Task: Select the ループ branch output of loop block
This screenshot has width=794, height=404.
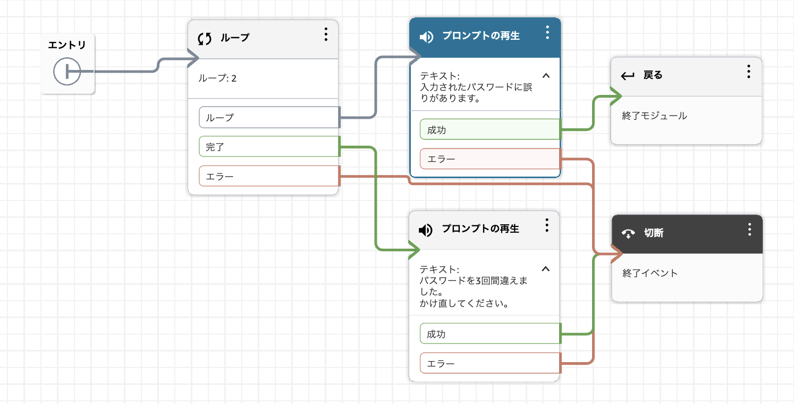Action: (x=269, y=117)
